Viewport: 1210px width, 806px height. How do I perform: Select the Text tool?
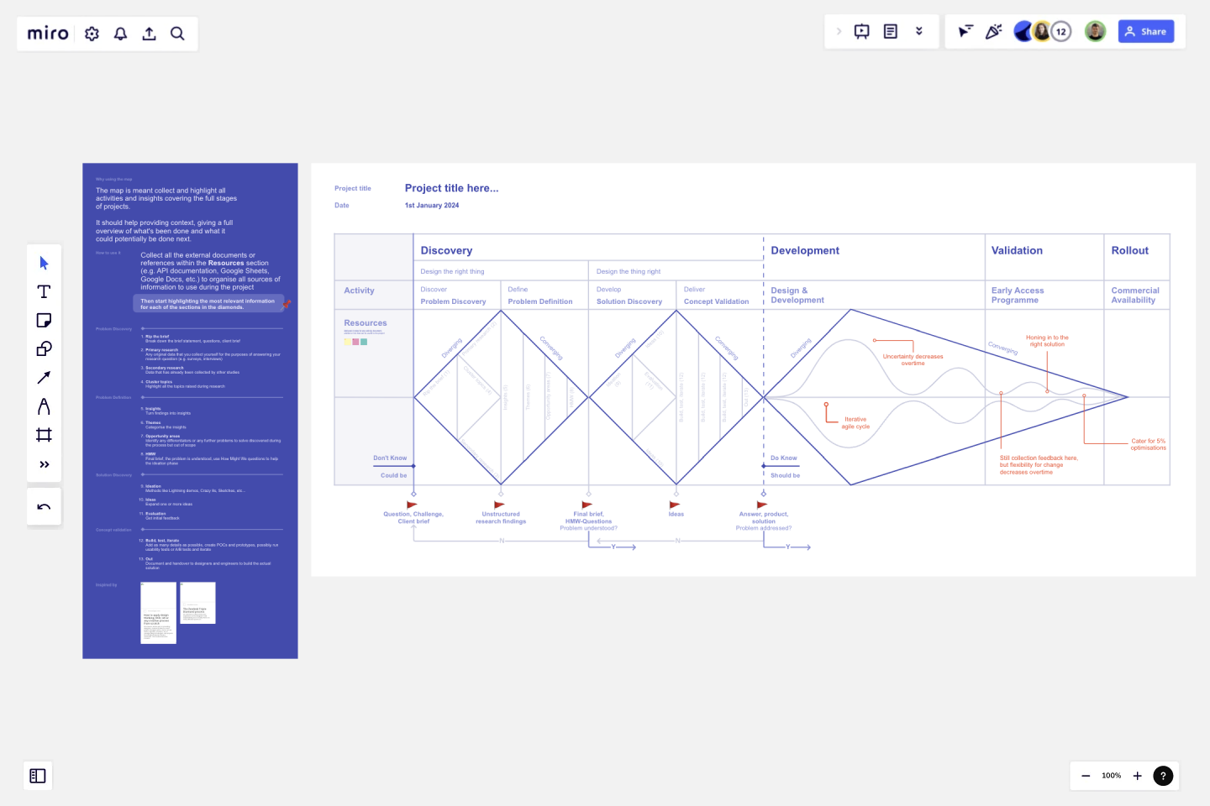click(44, 291)
